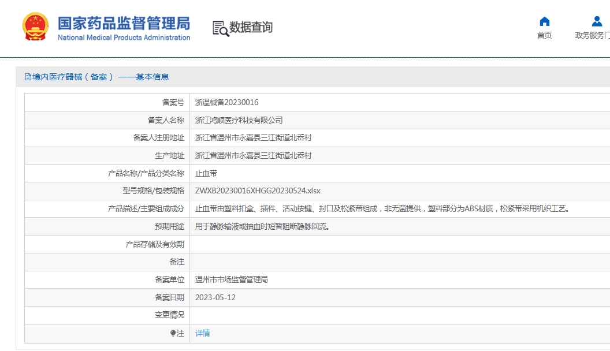Viewport: 610px width, 351px height.
Task: Click the 备案人名称 label cell
Action: pos(107,120)
